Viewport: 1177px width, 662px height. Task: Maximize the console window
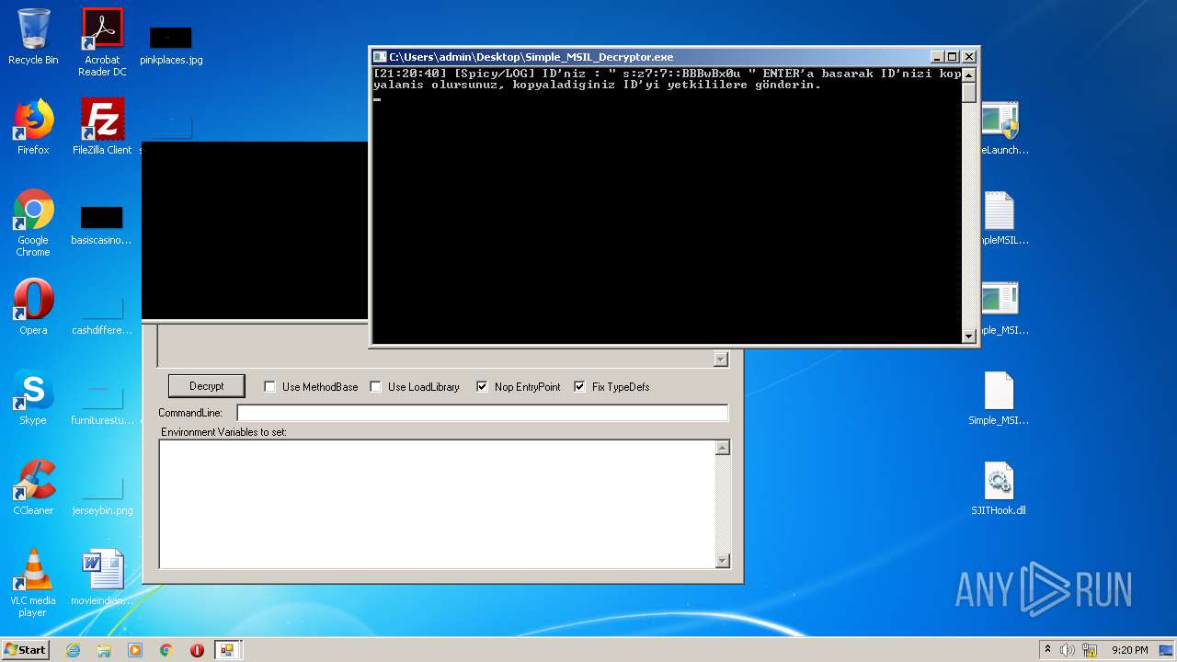point(952,57)
